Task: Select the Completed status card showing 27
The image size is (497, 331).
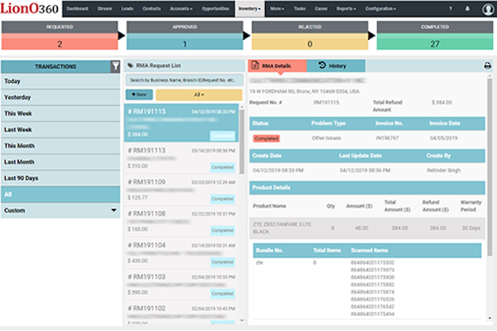Action: (435, 35)
